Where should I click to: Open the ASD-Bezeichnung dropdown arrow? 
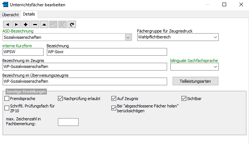point(128,37)
